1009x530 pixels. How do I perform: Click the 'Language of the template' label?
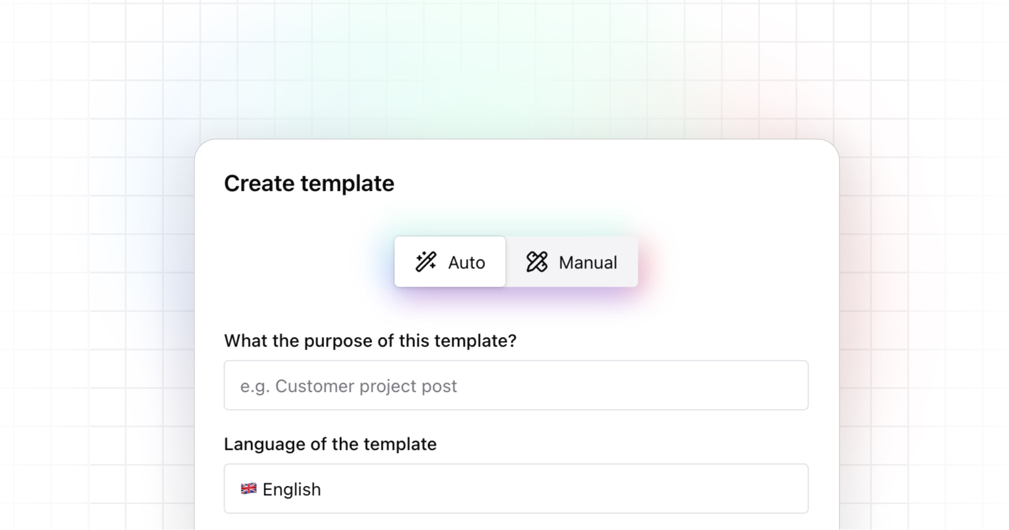[x=330, y=444]
